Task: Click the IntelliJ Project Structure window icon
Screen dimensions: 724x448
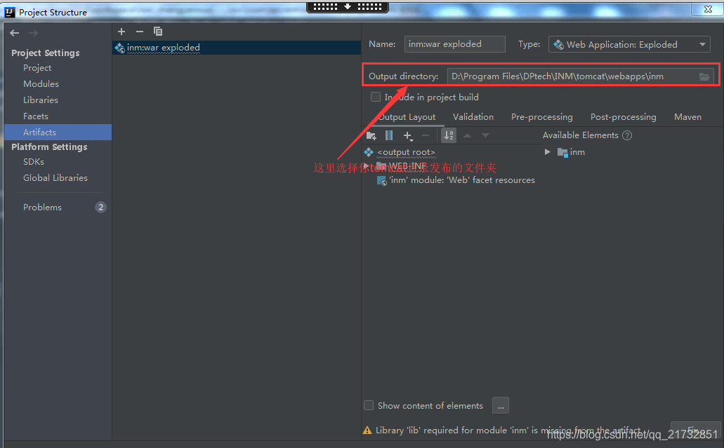Action: [x=9, y=12]
